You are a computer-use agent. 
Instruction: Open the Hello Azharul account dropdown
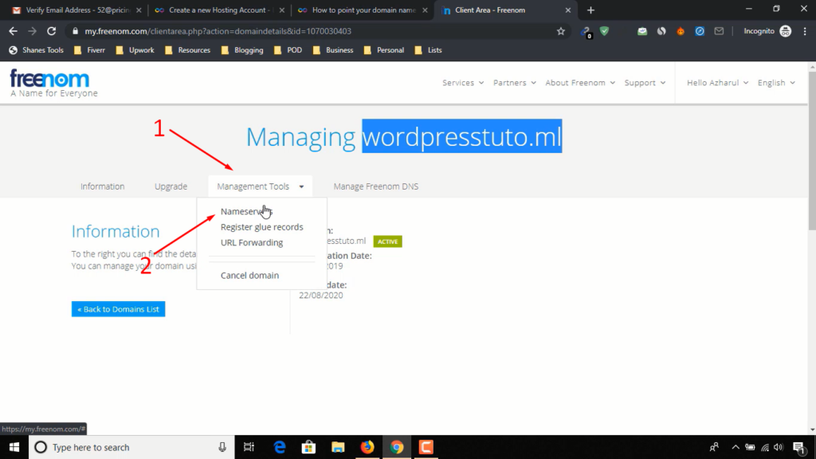pos(718,83)
